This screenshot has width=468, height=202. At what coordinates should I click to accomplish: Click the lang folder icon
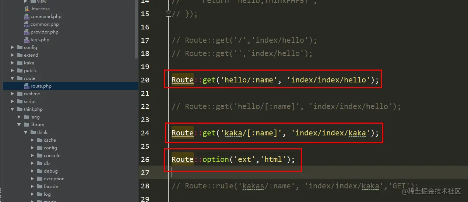coord(27,117)
